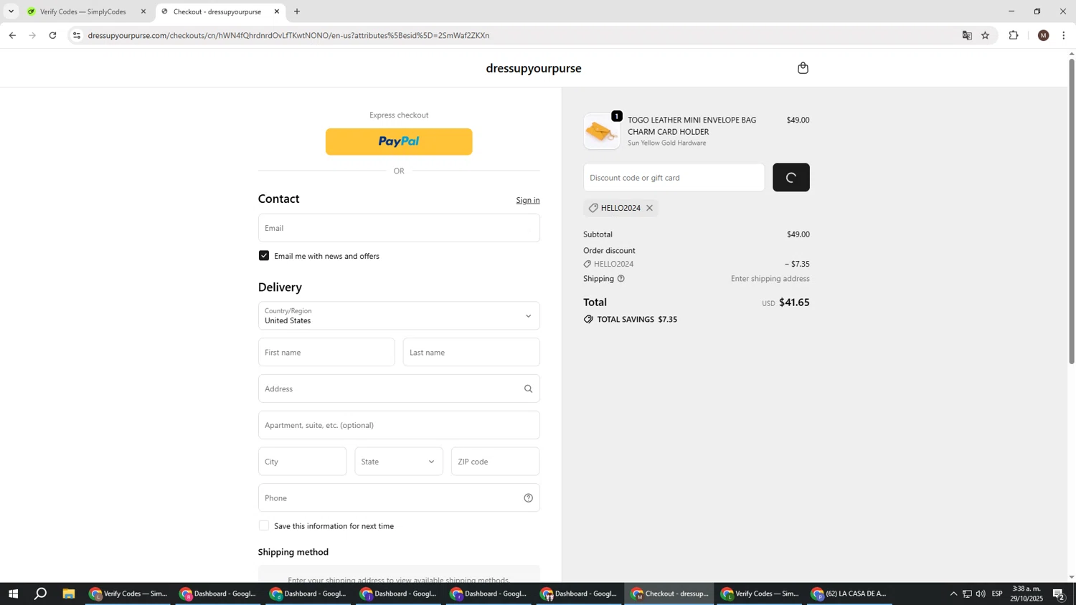Click the dressupyourpurse store logo
Image resolution: width=1076 pixels, height=605 pixels.
tap(534, 69)
